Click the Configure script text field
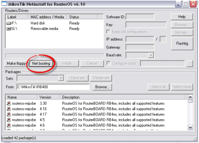The height and width of the screenshot is (143, 199). tap(162, 63)
